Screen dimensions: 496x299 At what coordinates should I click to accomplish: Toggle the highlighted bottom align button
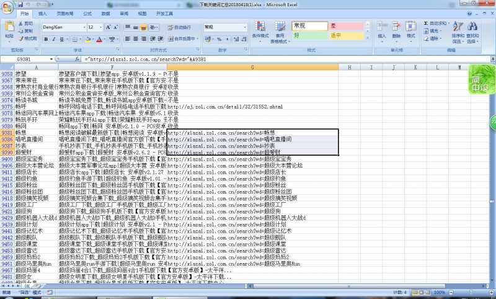click(143, 27)
